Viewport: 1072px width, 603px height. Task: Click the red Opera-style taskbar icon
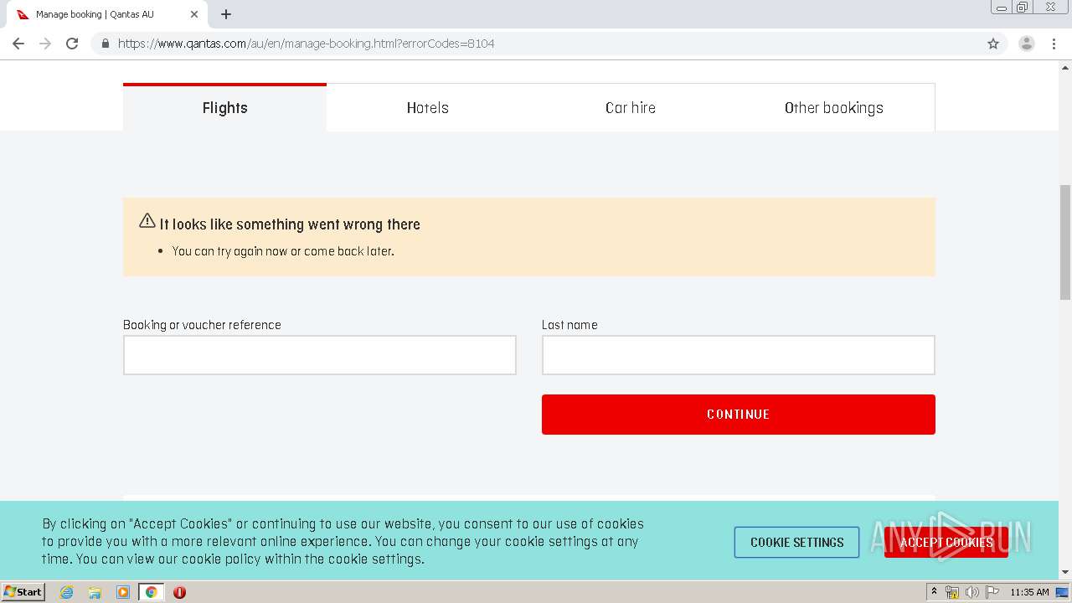(x=179, y=592)
